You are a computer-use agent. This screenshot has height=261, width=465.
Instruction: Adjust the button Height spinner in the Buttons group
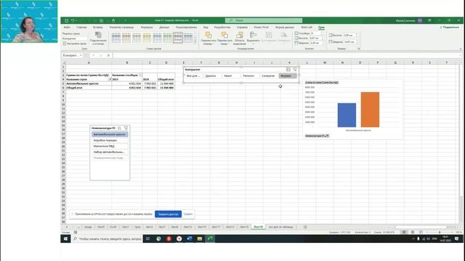coord(323,38)
